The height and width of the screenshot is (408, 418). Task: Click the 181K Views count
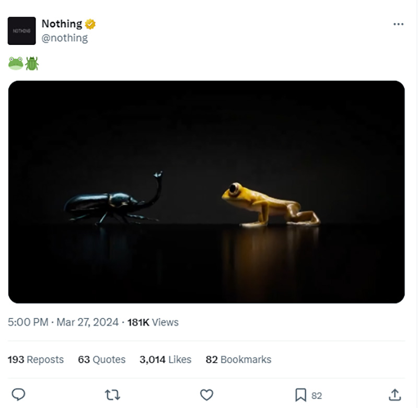[x=153, y=322]
